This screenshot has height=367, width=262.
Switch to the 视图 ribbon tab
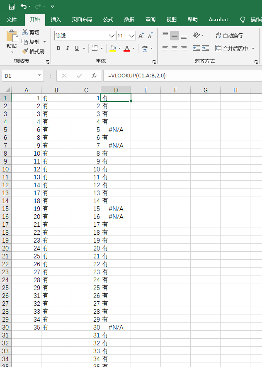(171, 20)
